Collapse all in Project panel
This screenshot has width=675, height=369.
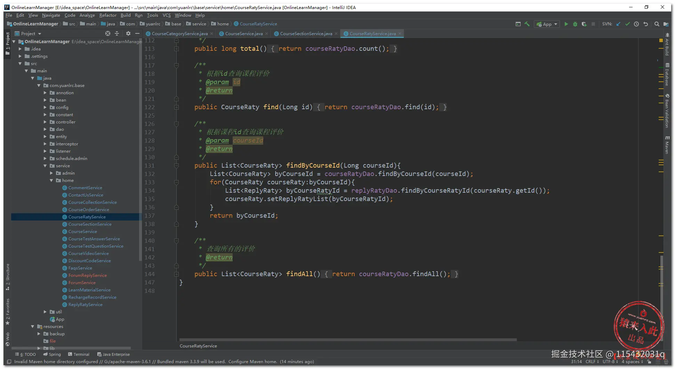(x=117, y=33)
